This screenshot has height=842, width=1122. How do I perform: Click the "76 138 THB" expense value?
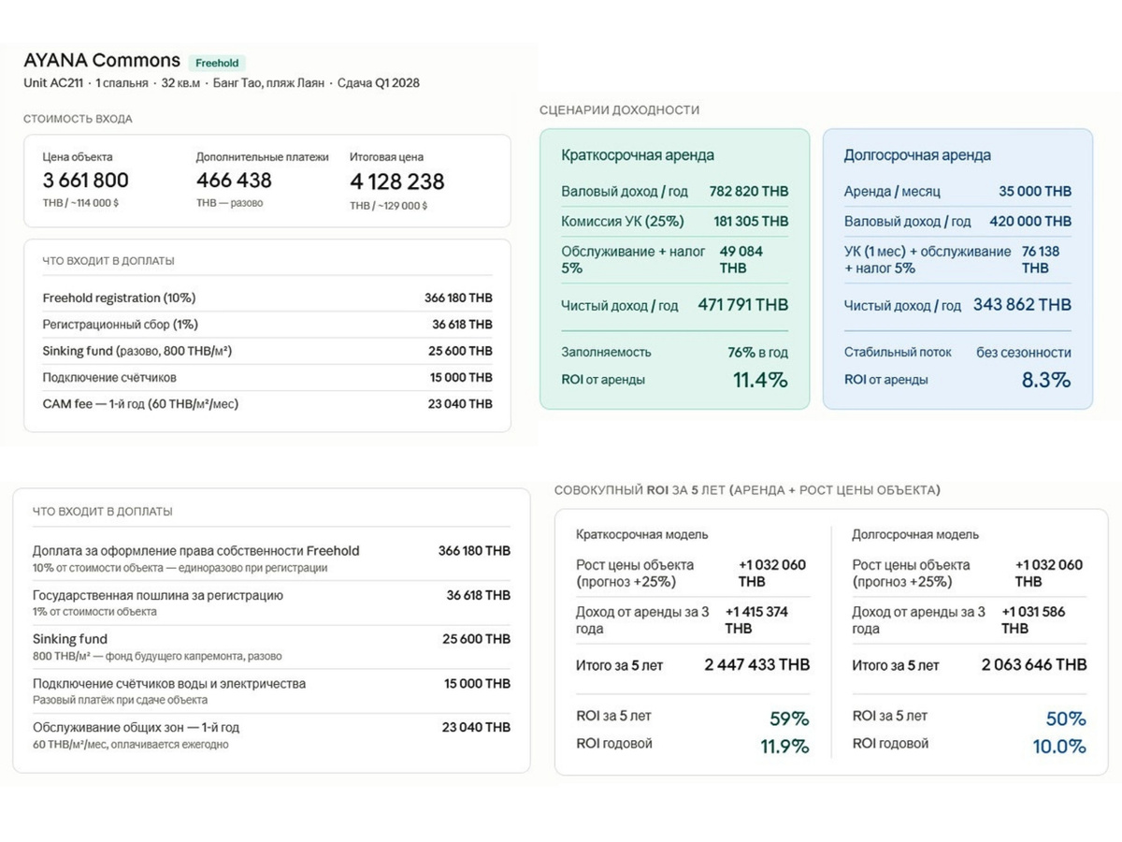click(1043, 260)
